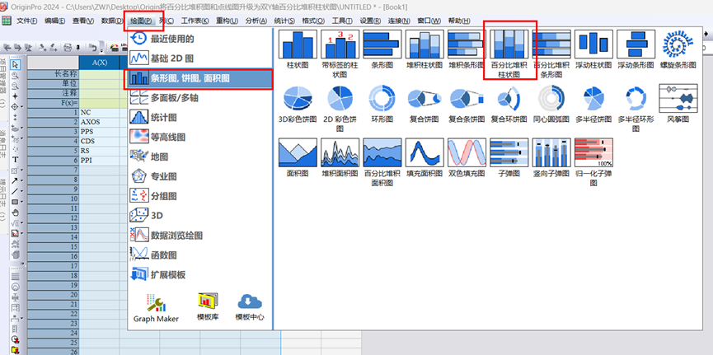
Task: Pick the 多半径环形图 multi-radius doughnut
Action: click(636, 108)
